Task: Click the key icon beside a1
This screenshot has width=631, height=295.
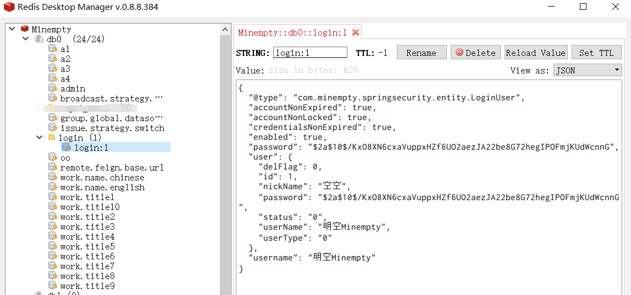Action: click(x=53, y=49)
